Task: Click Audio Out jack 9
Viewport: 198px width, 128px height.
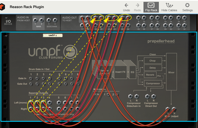Action: coord(139,18)
